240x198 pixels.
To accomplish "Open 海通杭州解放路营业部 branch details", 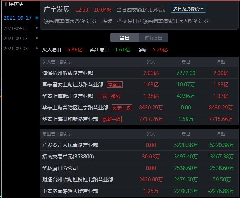I will coord(68,73).
